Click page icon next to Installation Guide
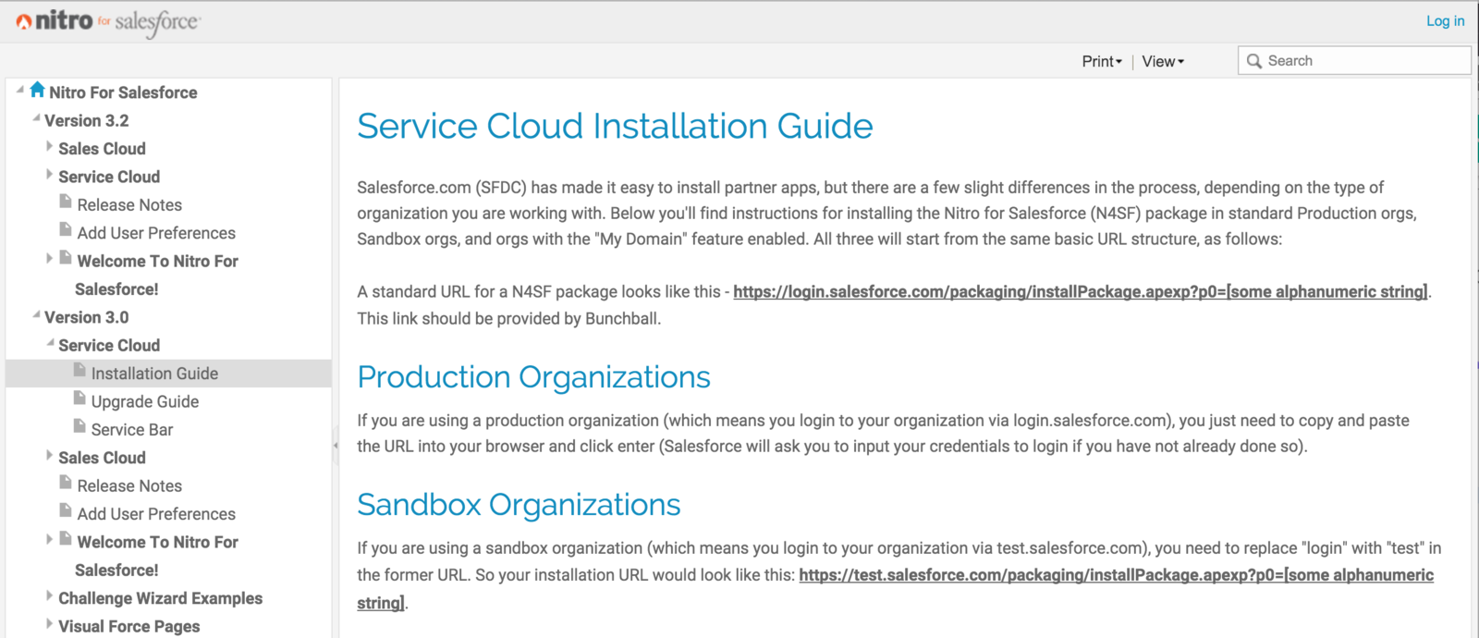The image size is (1479, 638). [79, 370]
